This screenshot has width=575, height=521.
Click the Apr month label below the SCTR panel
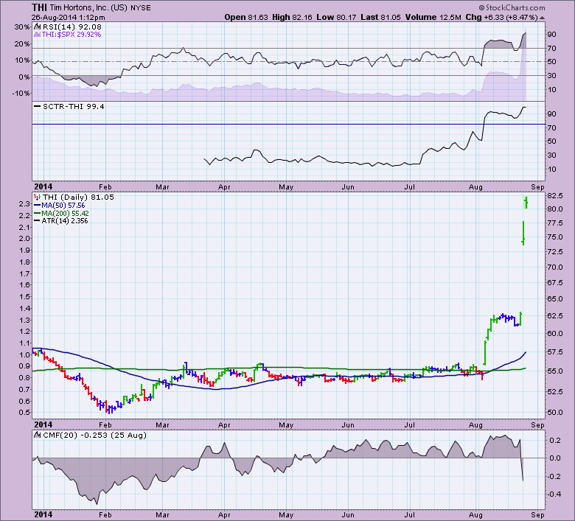[224, 187]
